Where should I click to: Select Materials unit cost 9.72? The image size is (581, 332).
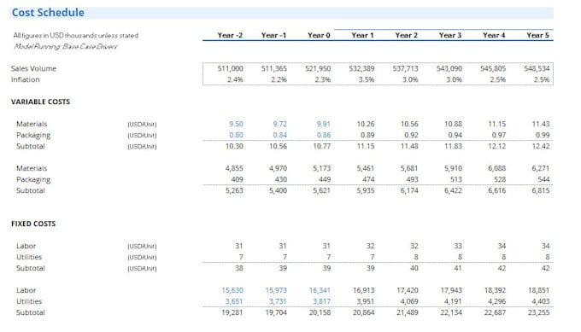pyautogui.click(x=279, y=124)
